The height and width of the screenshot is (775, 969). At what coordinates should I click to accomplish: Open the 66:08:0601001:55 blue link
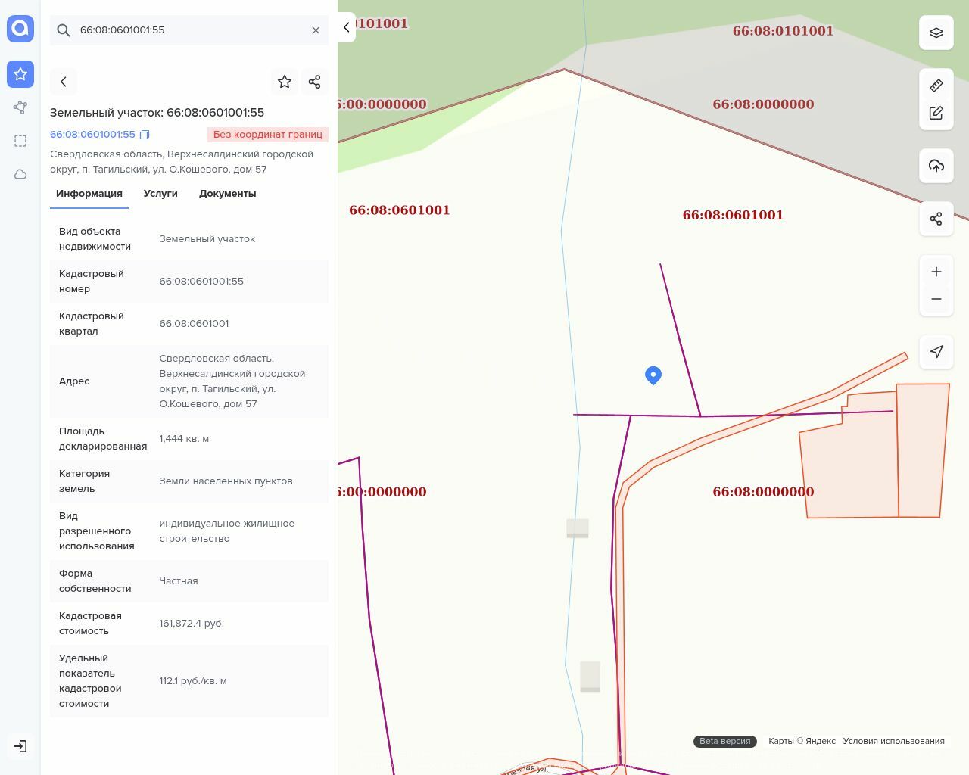(x=92, y=135)
